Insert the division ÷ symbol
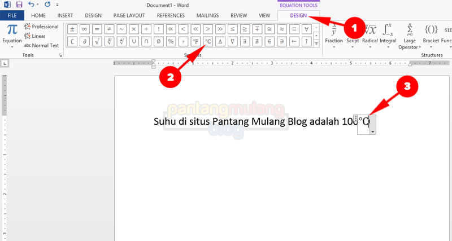Screen dimensions: 452x241 (146, 29)
